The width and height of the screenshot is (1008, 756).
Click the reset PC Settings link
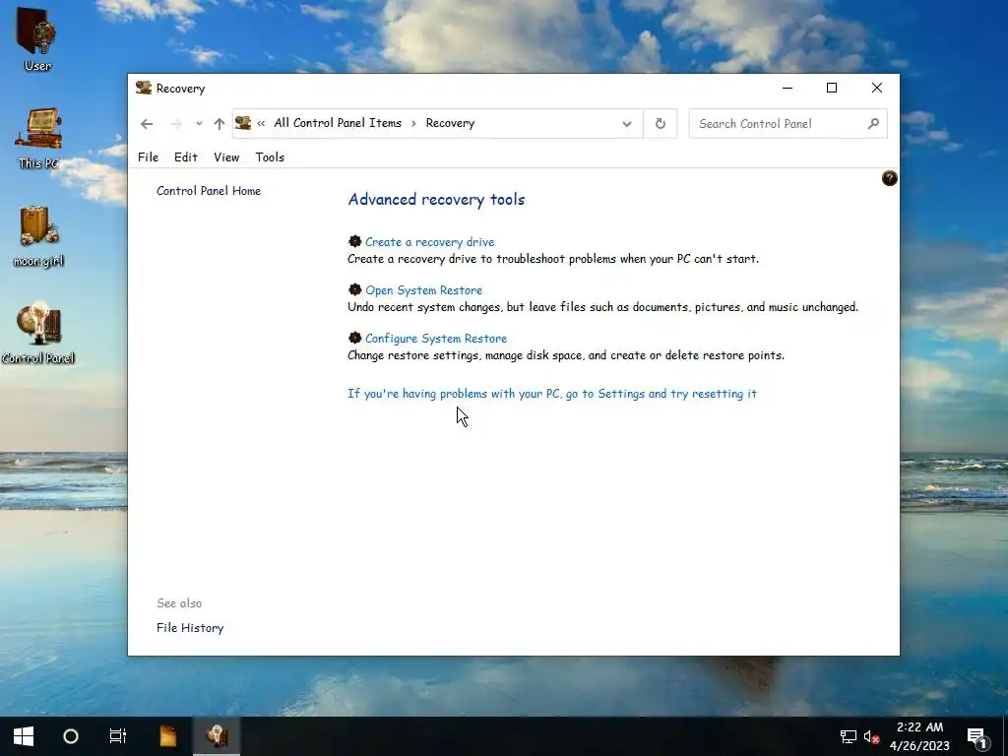click(552, 394)
